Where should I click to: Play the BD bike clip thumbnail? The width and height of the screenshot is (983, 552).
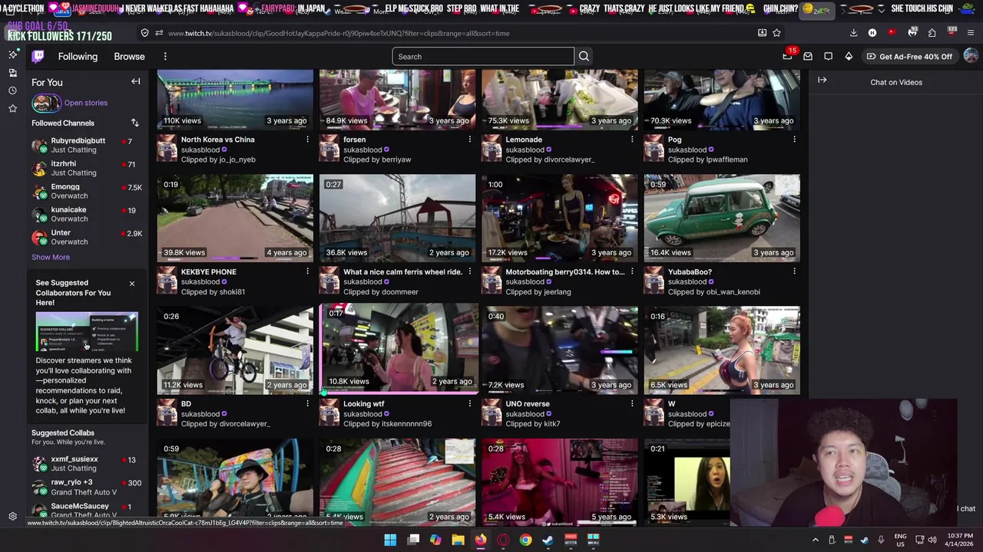point(235,350)
